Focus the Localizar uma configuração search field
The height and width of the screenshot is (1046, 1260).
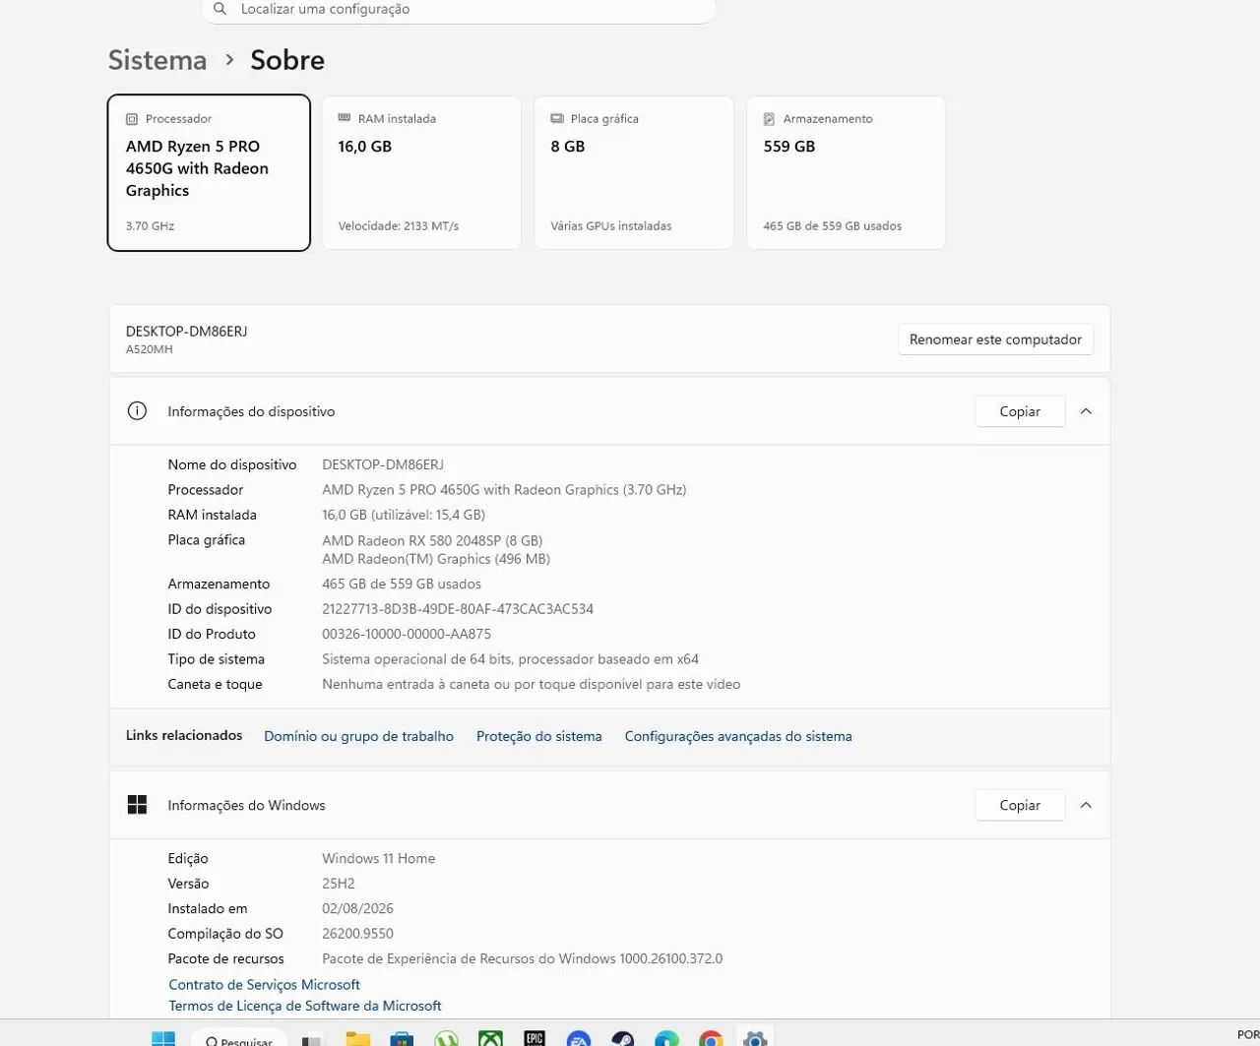[x=459, y=10]
